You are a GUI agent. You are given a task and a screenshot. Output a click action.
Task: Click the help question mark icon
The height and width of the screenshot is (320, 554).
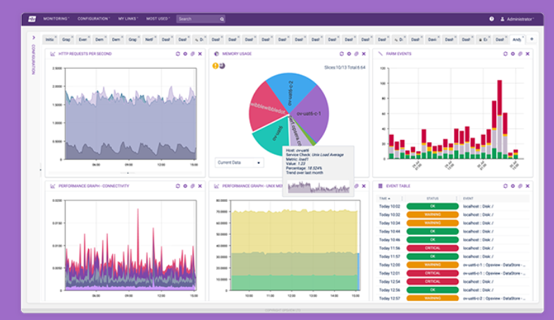pyautogui.click(x=491, y=19)
